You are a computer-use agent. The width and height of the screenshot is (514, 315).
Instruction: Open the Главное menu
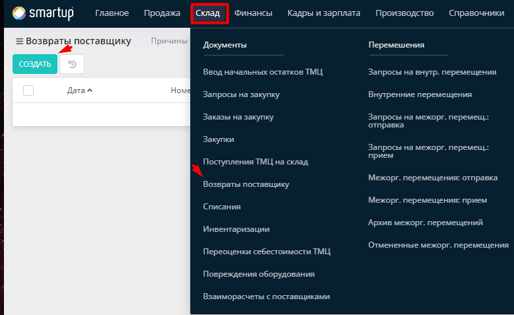112,13
